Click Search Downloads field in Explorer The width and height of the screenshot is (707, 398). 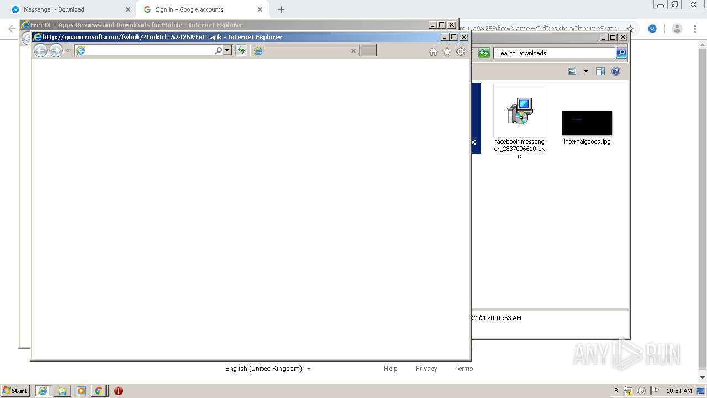[554, 53]
